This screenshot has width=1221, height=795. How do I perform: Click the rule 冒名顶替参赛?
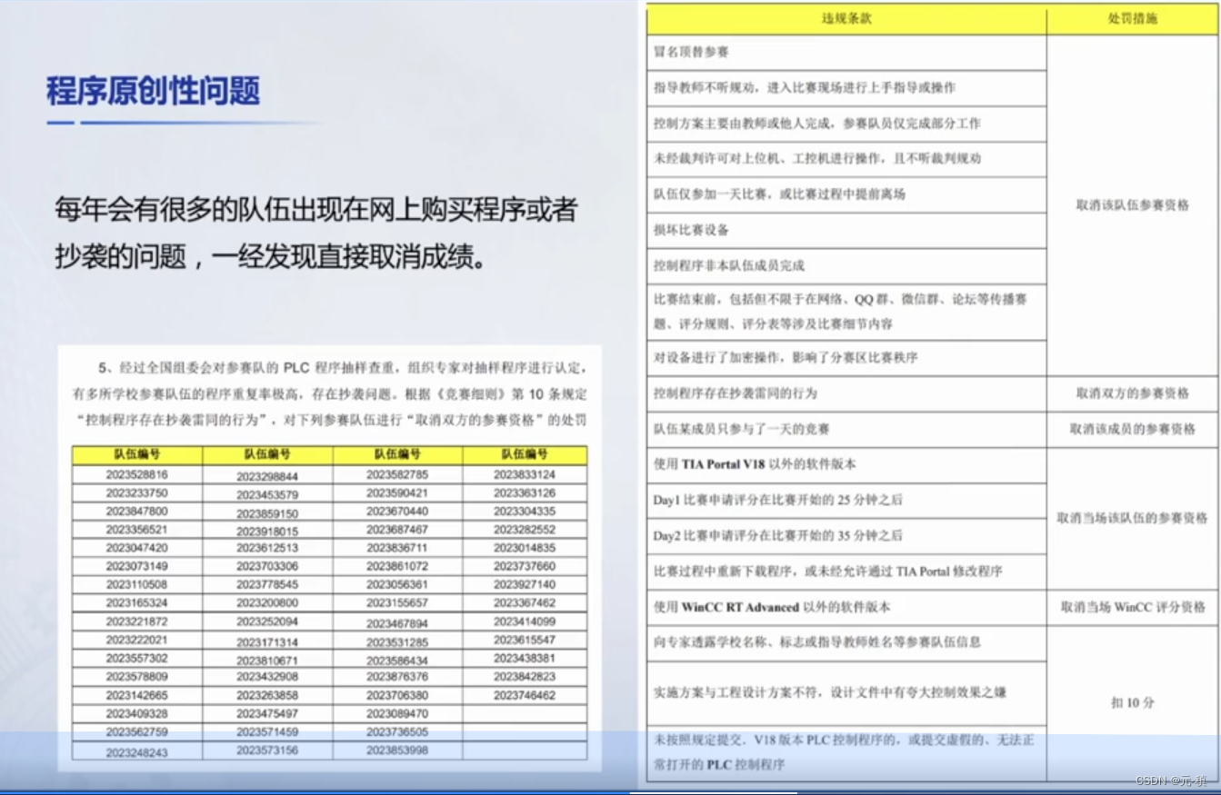coord(691,53)
